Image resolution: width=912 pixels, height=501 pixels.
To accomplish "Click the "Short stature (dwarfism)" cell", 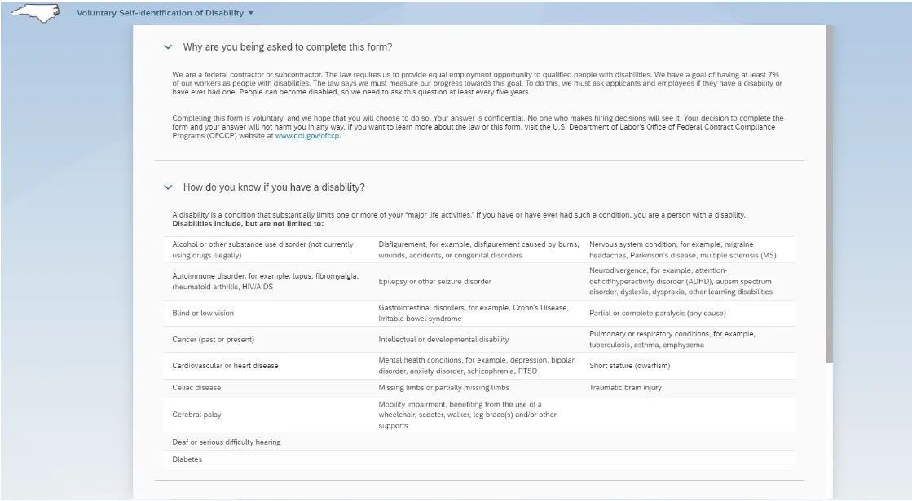I will click(x=629, y=366).
